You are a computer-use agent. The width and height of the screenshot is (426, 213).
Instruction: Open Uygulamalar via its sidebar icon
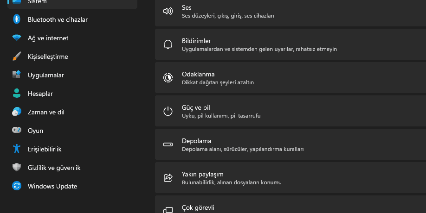(17, 75)
